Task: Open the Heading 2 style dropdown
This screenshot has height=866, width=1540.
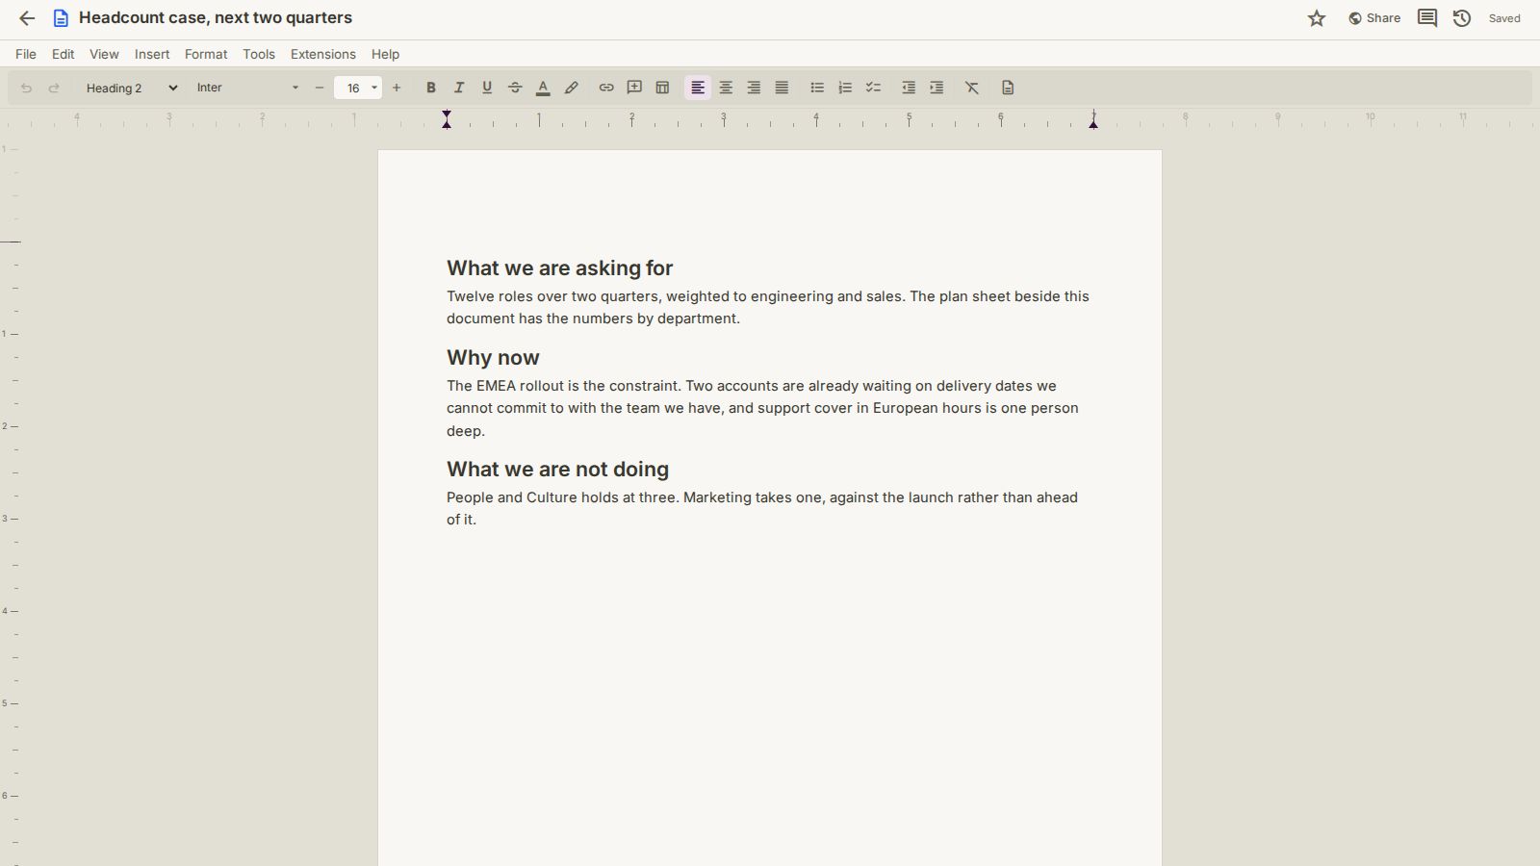Action: pyautogui.click(x=131, y=88)
